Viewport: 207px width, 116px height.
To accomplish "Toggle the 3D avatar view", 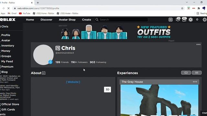I will 107,90.
